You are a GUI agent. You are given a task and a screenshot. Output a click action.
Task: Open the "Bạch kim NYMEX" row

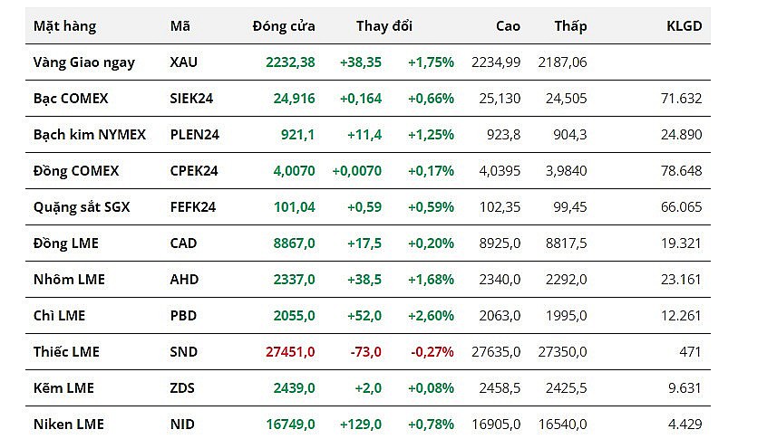(x=90, y=135)
